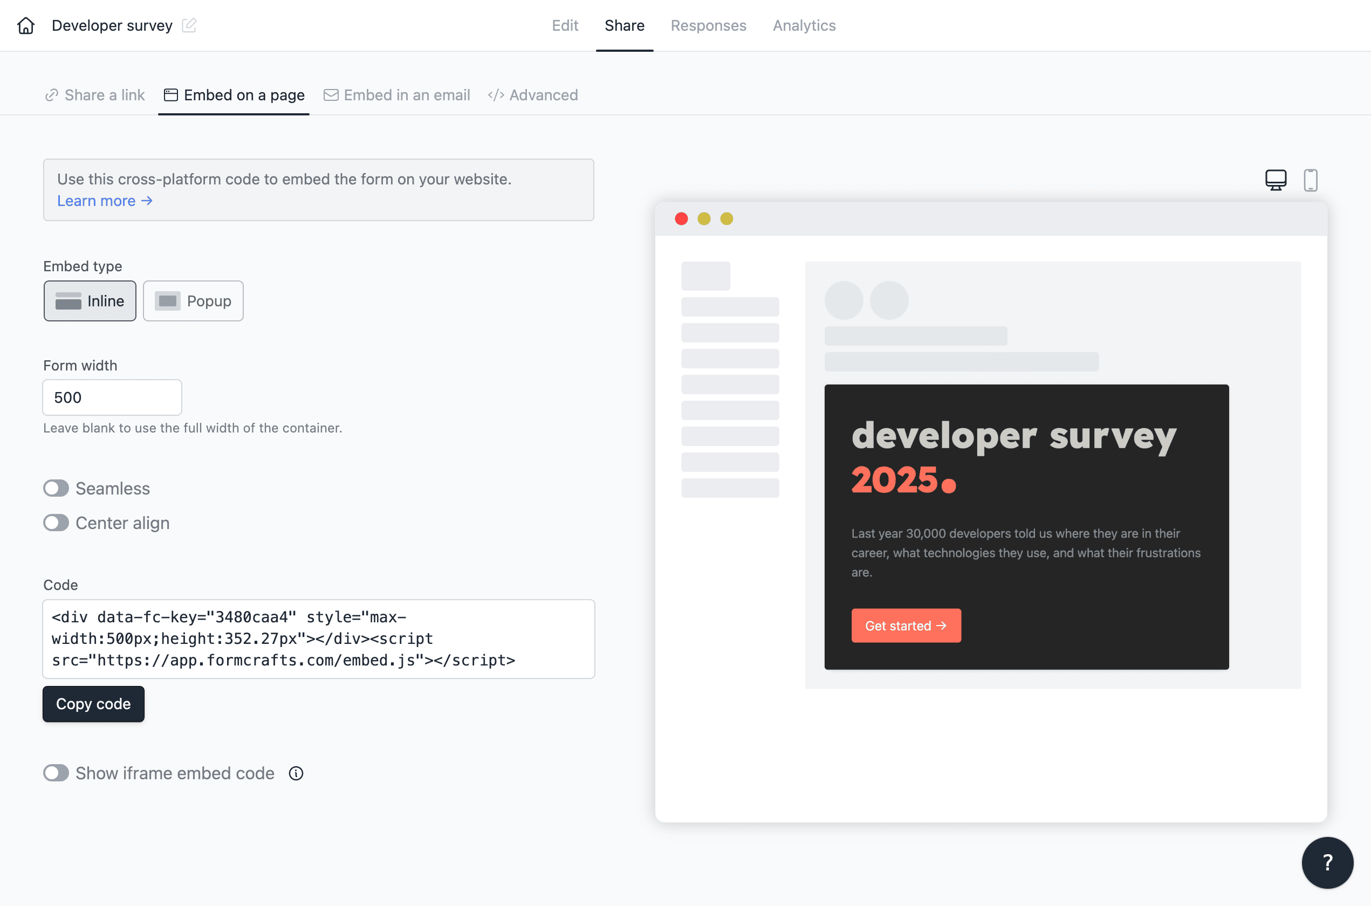This screenshot has height=906, width=1371.
Task: Enable Center align toggle
Action: (56, 522)
